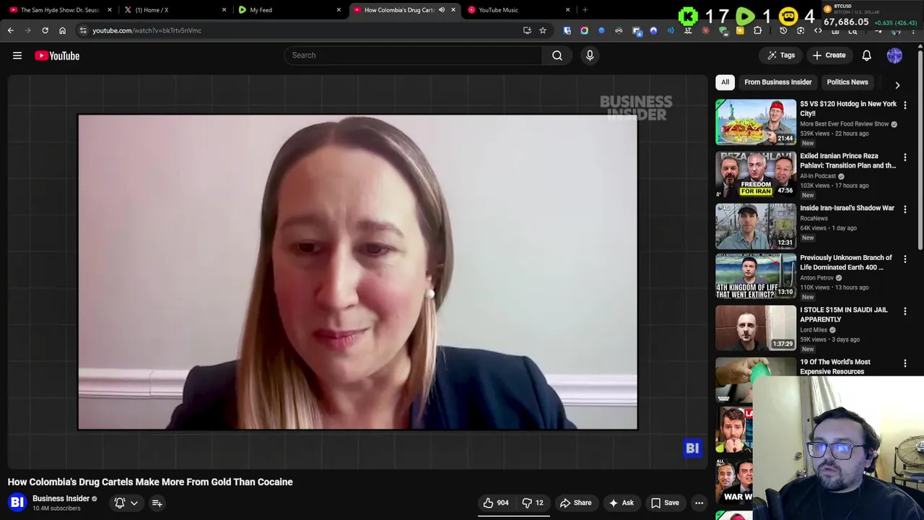Open the Tags button in header
Viewport: 924px width, 520px height.
(780, 55)
